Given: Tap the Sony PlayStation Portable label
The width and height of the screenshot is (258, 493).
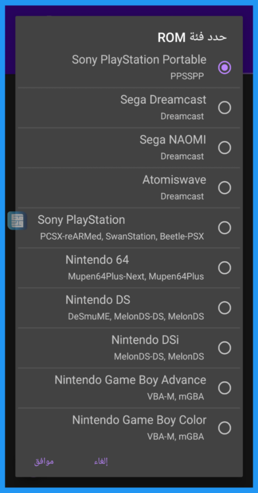Looking at the screenshot, I should pyautogui.click(x=139, y=60).
